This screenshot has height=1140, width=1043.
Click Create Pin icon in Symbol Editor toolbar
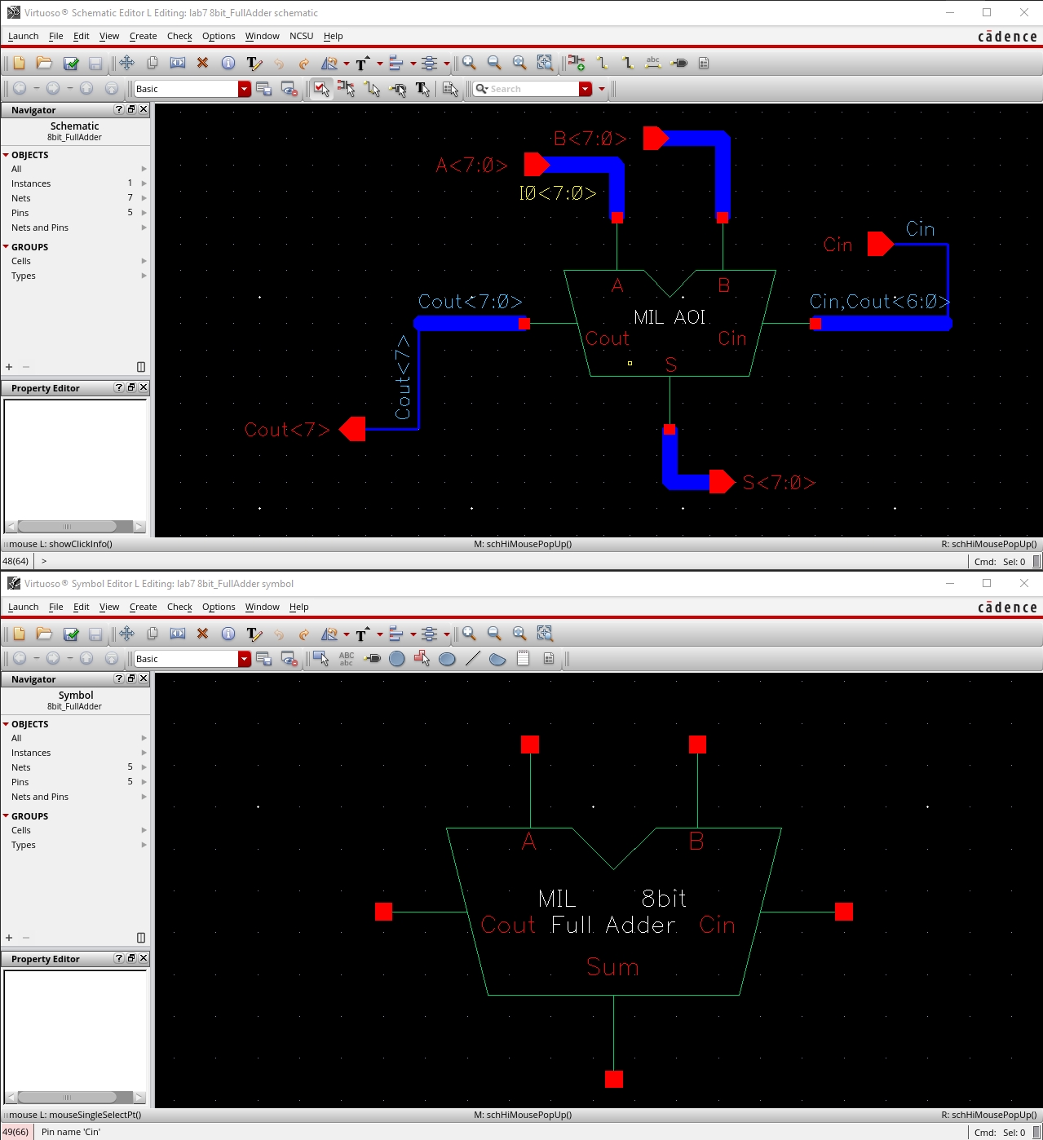pyautogui.click(x=373, y=659)
